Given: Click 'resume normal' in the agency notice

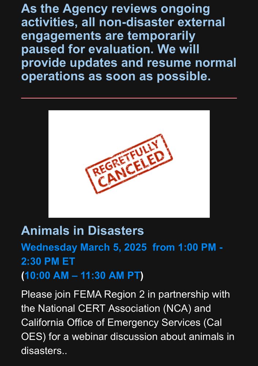Looking at the screenshot, I should [x=191, y=63].
